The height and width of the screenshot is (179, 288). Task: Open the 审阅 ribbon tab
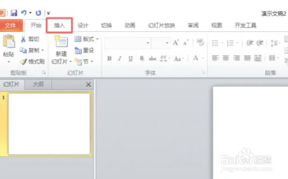[193, 25]
